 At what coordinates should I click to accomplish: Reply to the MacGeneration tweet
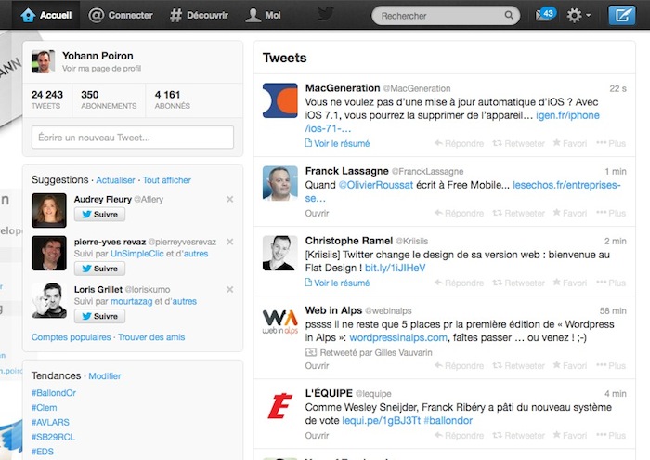click(459, 143)
